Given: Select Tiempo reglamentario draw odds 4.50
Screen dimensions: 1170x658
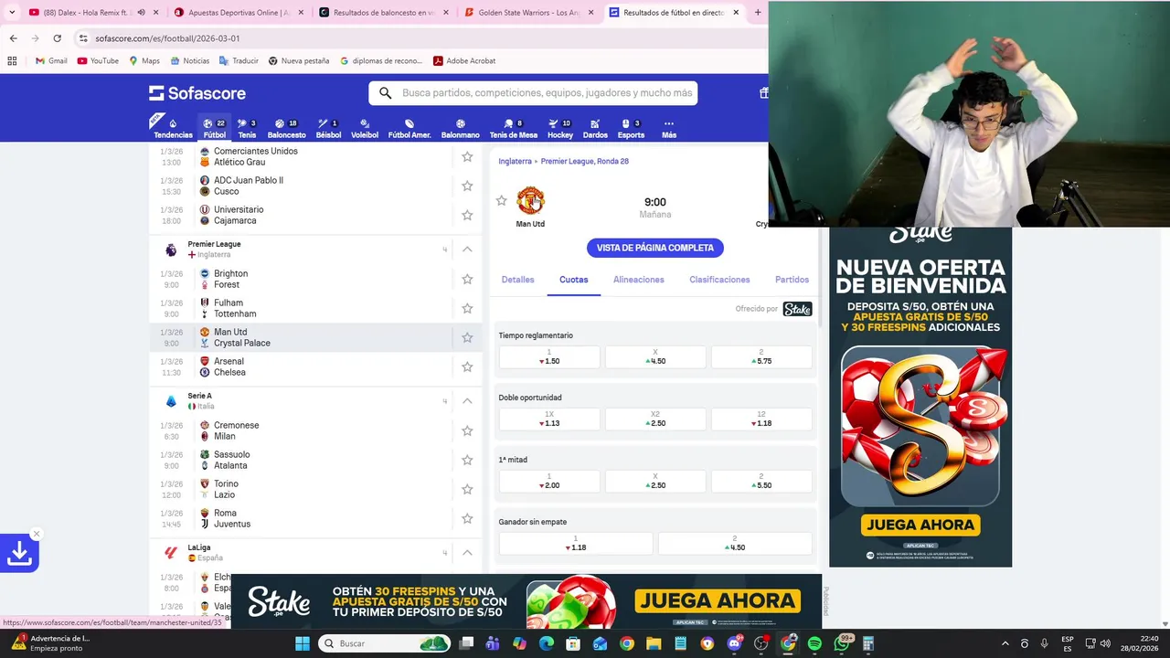Looking at the screenshot, I should click(x=655, y=357).
